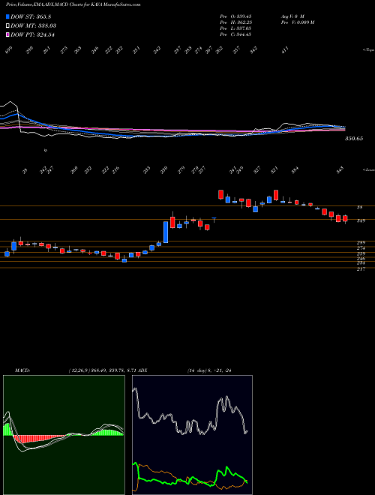Click the blue DOW ST legend swatch
The image size is (375, 495).
(x=7, y=16)
